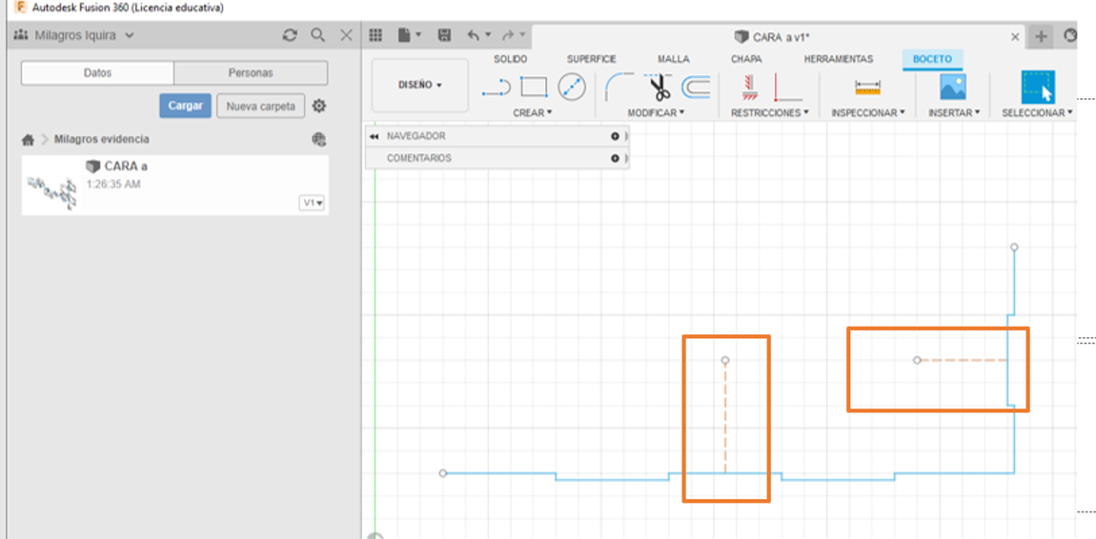Undo the last action
The image size is (1096, 539).
click(474, 35)
